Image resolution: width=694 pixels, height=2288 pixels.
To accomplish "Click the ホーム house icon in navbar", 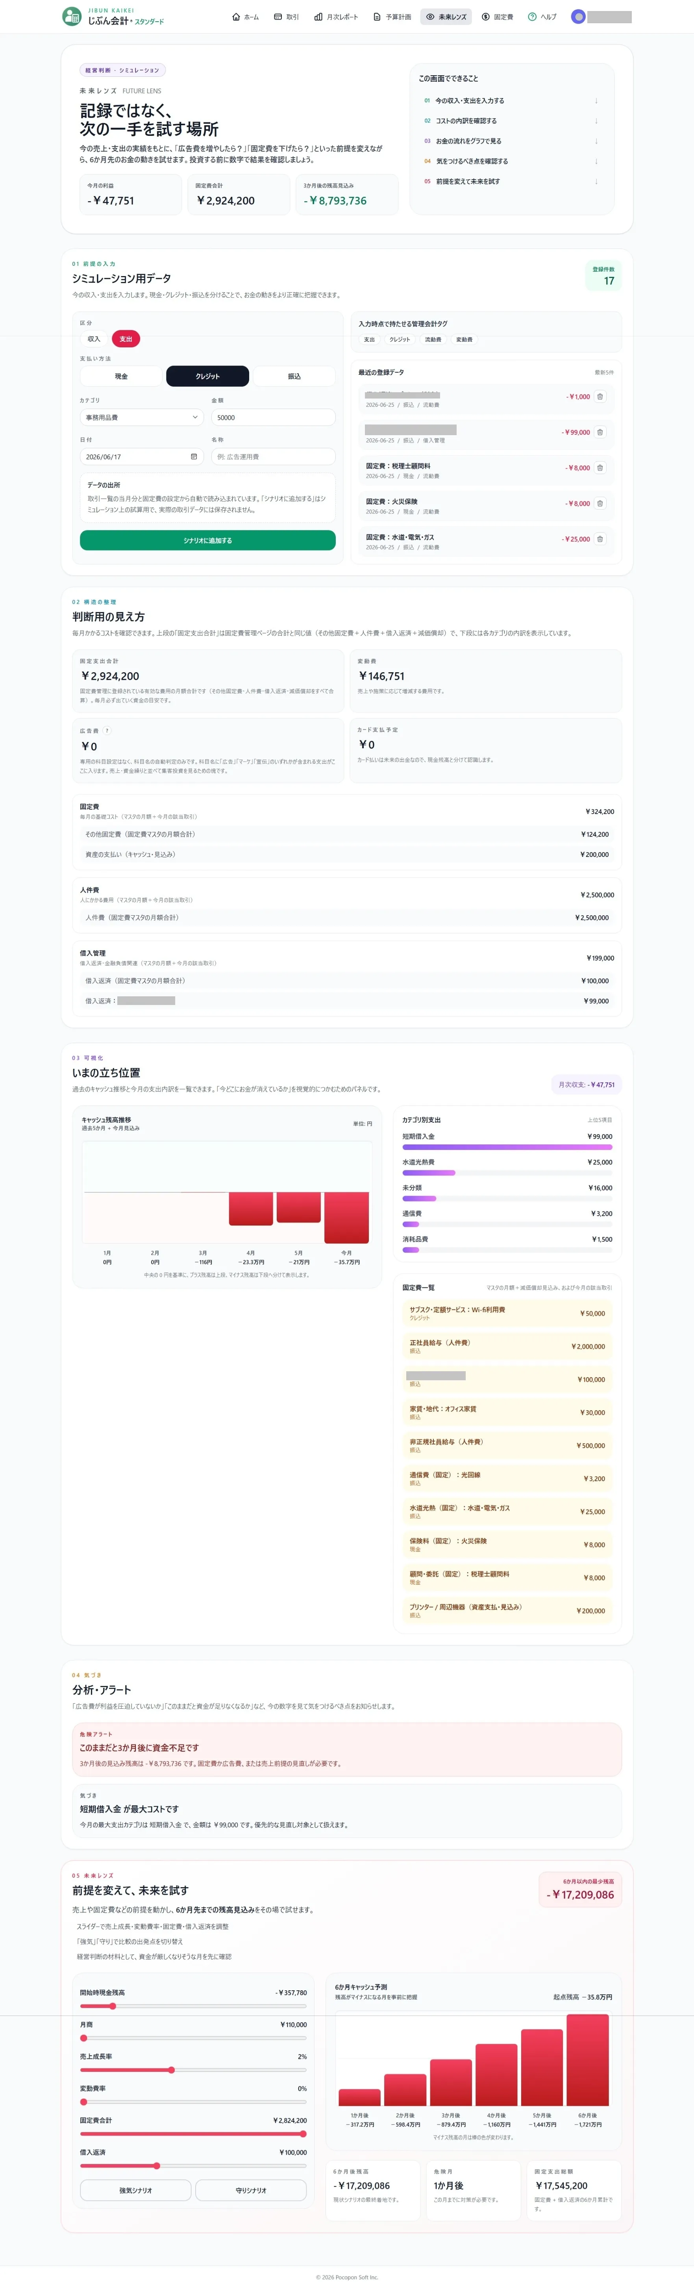I will click(x=235, y=17).
